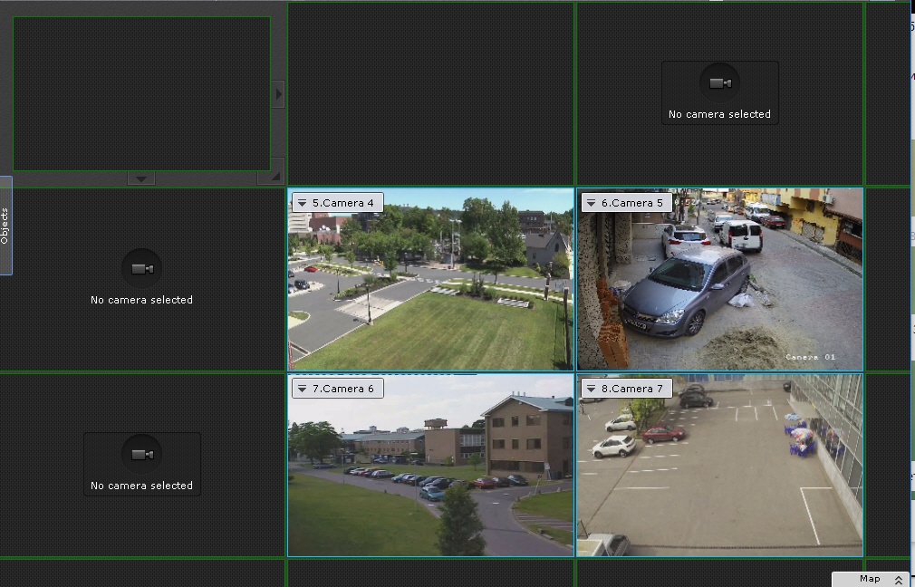
Task: Click down arrow below layout preview panel
Action: tap(140, 178)
